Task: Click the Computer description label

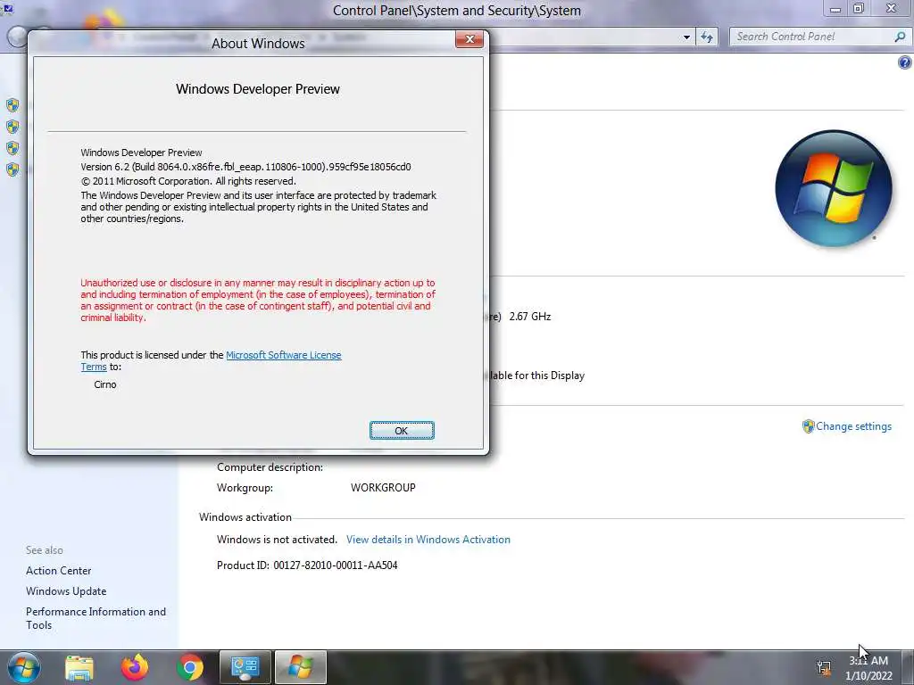Action: (270, 467)
